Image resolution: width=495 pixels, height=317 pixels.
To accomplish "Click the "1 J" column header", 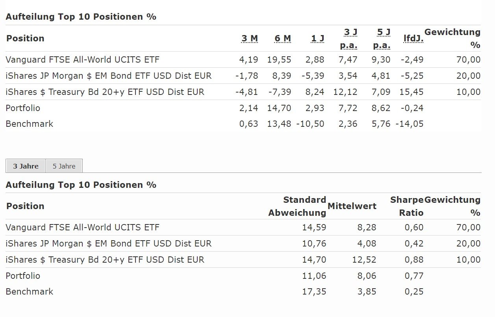I will [x=317, y=38].
